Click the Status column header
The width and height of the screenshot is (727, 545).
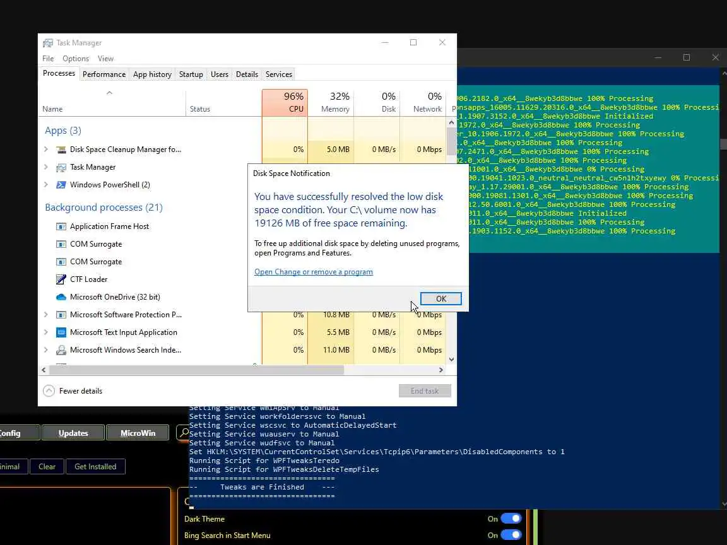point(223,102)
